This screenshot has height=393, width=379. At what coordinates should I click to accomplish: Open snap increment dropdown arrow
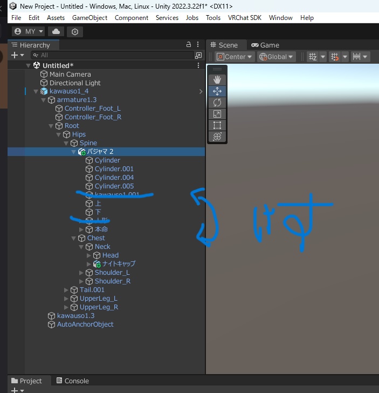tap(365, 57)
